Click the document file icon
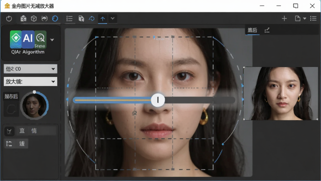 pos(297,19)
